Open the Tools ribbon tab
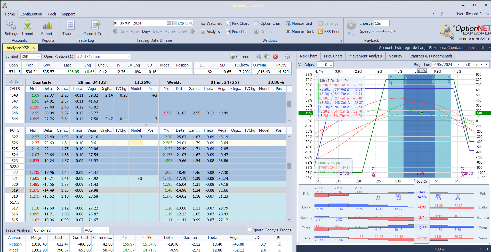Image resolution: width=491 pixels, height=252 pixels. pos(52,14)
